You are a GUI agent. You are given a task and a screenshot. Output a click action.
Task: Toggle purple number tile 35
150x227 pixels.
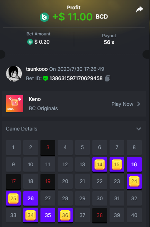[x=48, y=216]
